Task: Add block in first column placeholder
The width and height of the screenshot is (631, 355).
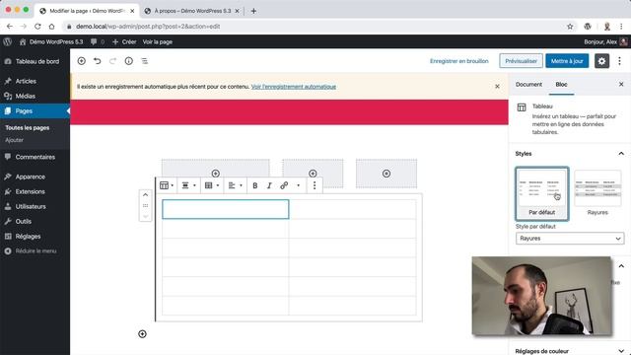Action: (216, 174)
